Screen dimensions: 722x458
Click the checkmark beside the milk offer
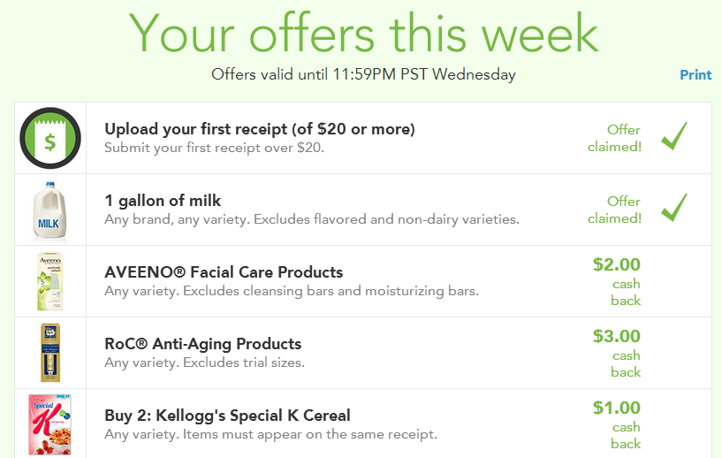pyautogui.click(x=674, y=208)
